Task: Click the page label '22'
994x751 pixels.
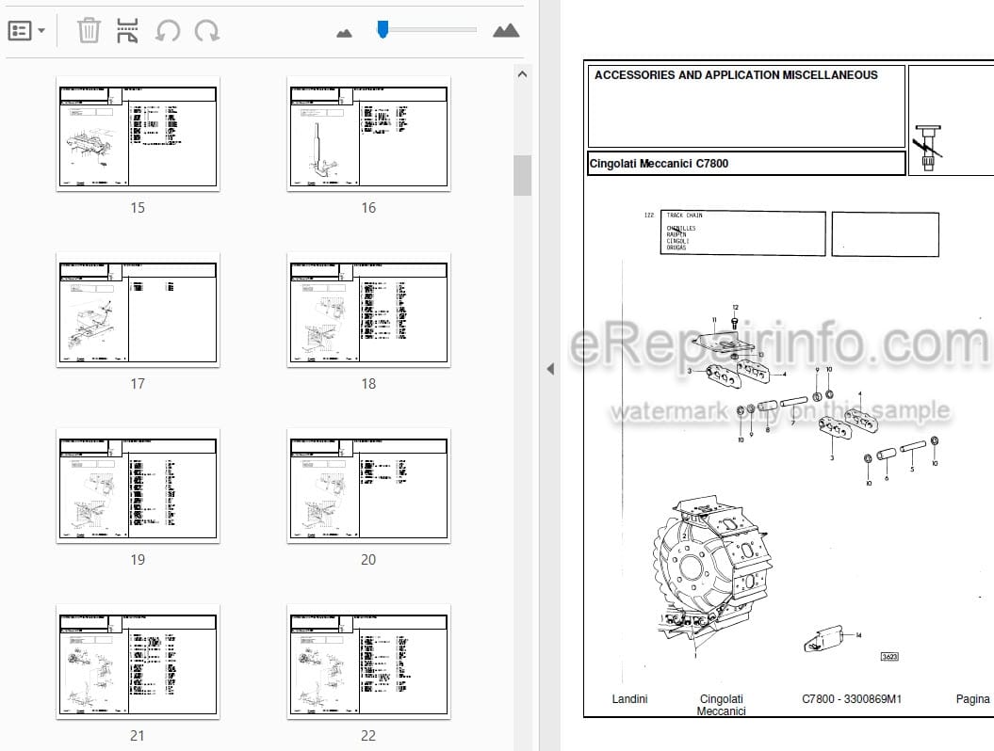Action: (x=368, y=736)
